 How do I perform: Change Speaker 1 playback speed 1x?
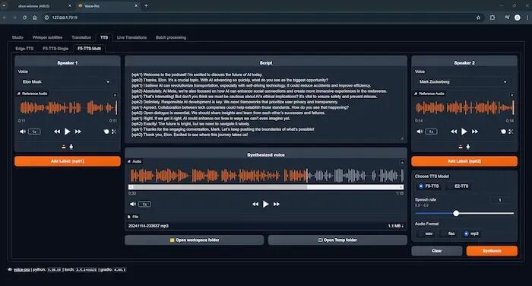tap(34, 132)
